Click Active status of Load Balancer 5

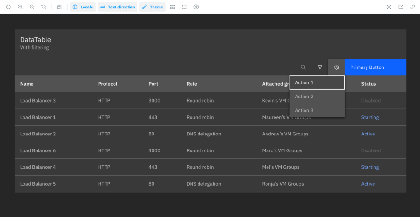coord(368,184)
